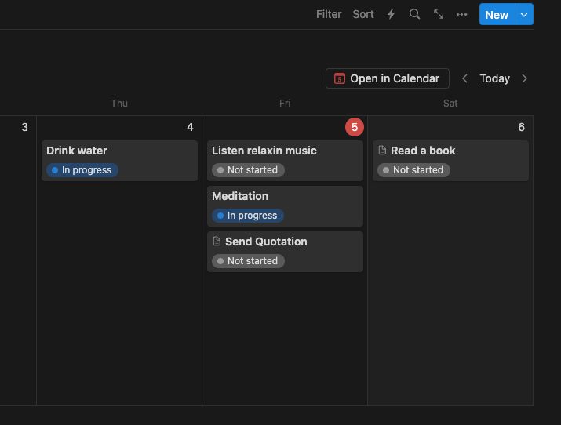Screen dimensions: 561x425
Task: Open the Filter menu
Action: click(329, 14)
